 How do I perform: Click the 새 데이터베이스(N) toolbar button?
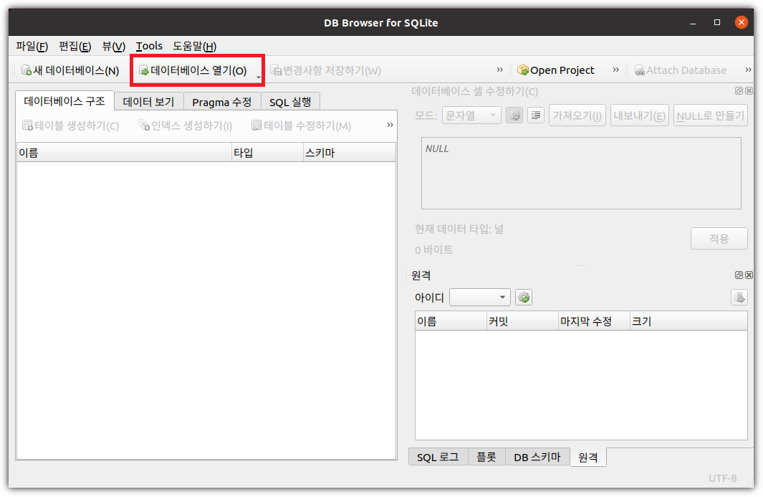coord(70,71)
